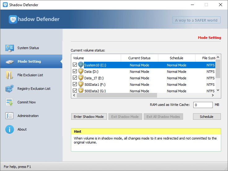Click the Schedule button
This screenshot has width=228, height=171.
point(207,117)
